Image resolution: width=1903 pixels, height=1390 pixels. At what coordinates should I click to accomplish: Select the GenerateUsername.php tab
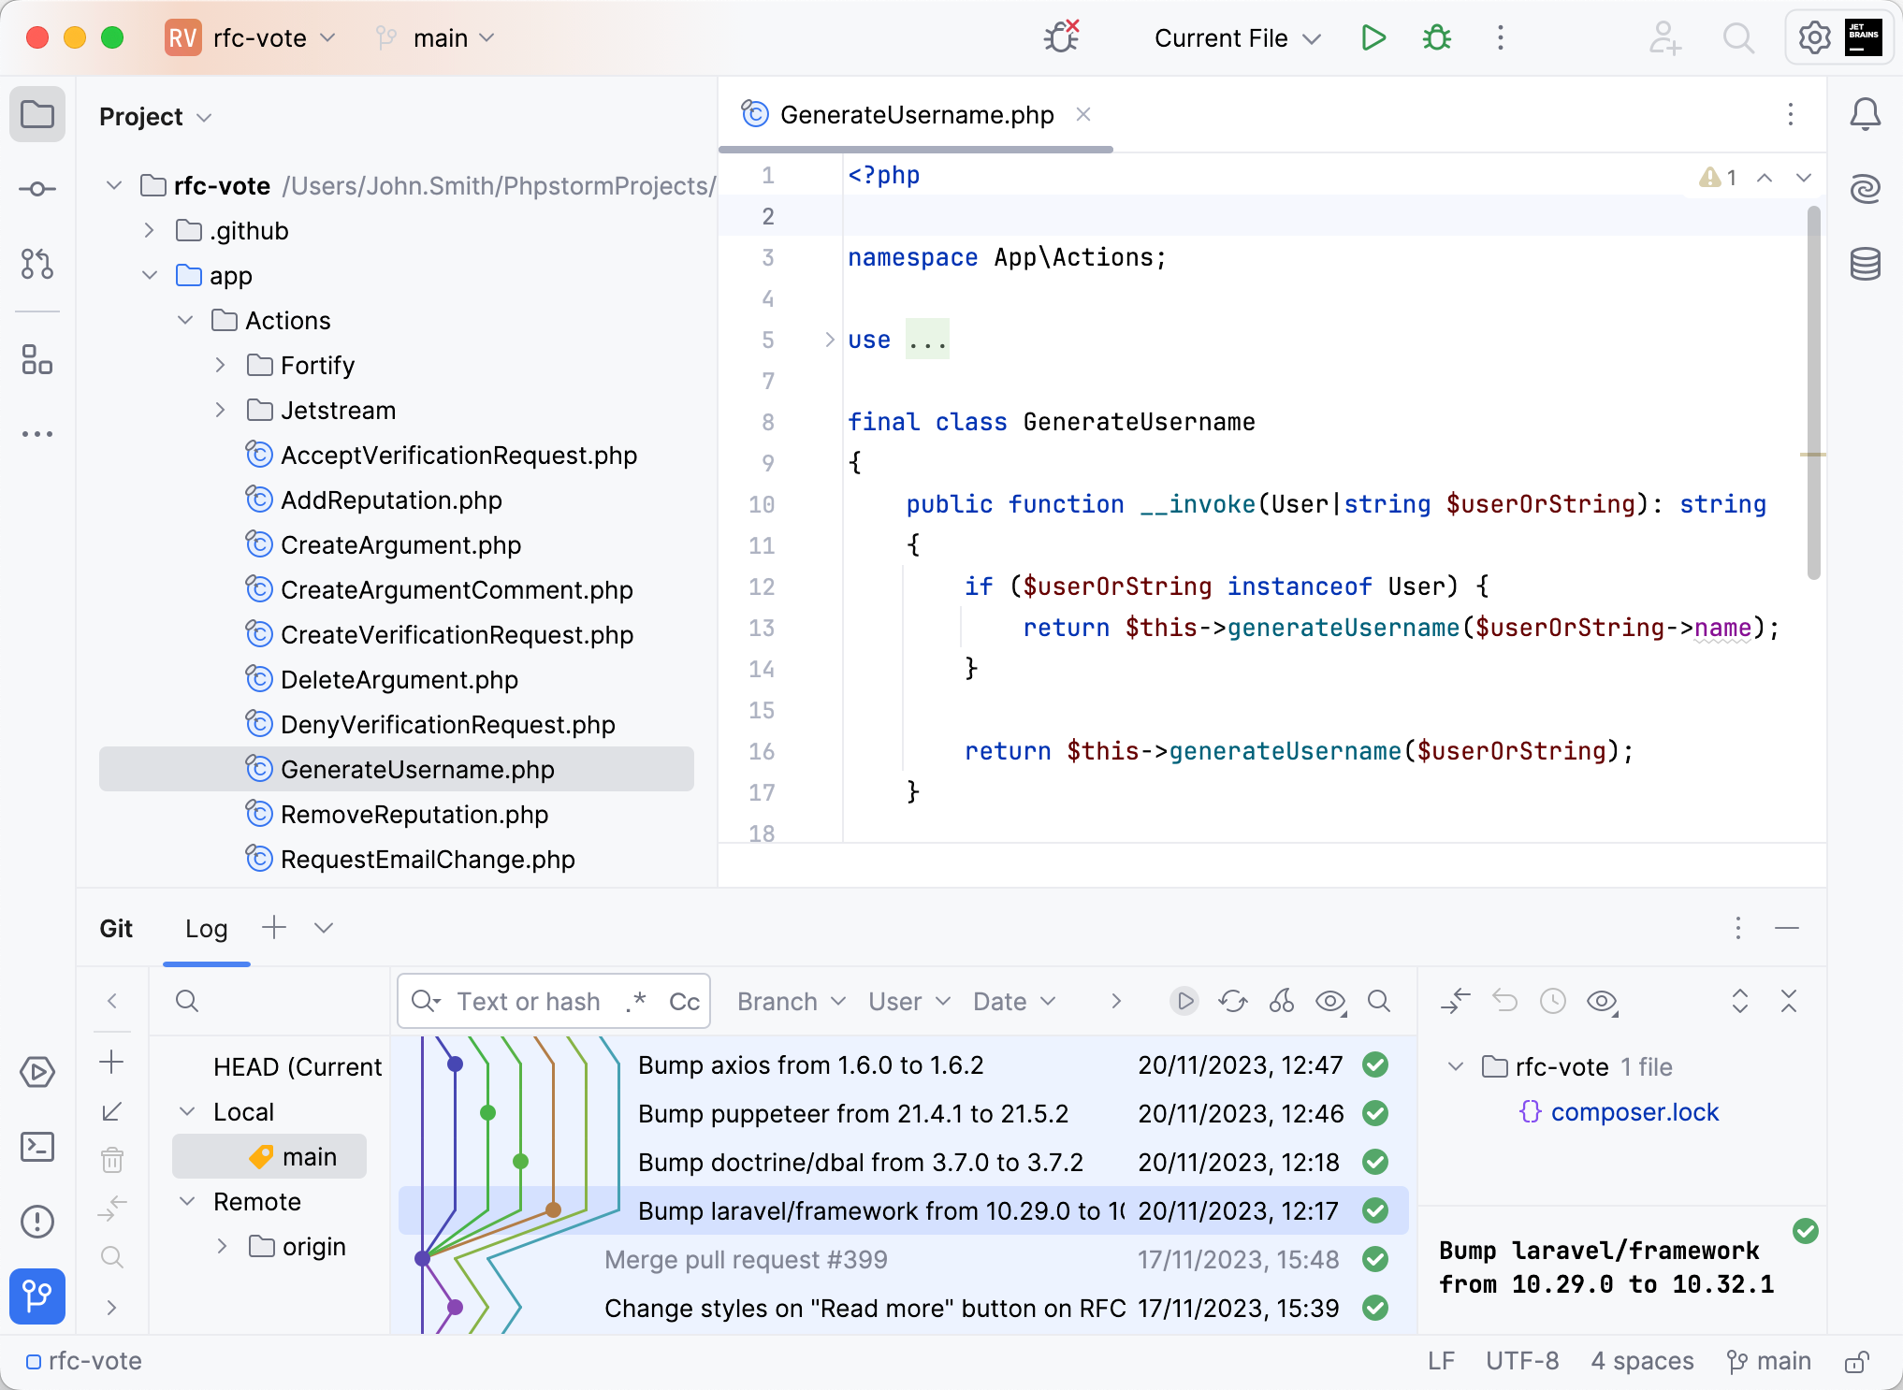click(908, 115)
